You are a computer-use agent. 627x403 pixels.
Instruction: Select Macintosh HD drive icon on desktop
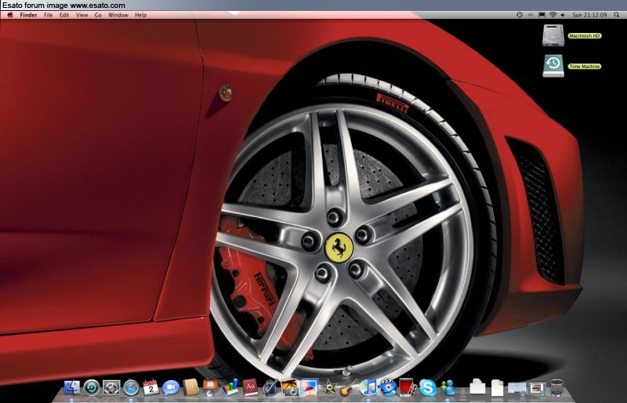(x=553, y=35)
